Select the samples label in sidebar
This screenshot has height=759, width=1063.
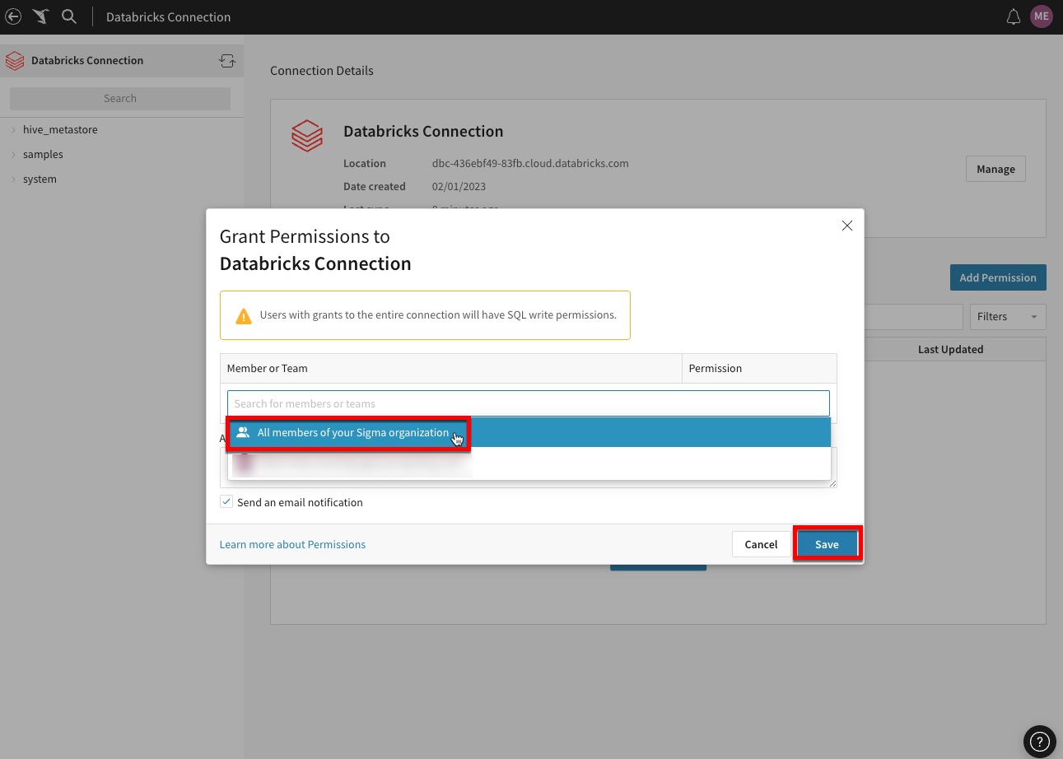pyautogui.click(x=43, y=155)
